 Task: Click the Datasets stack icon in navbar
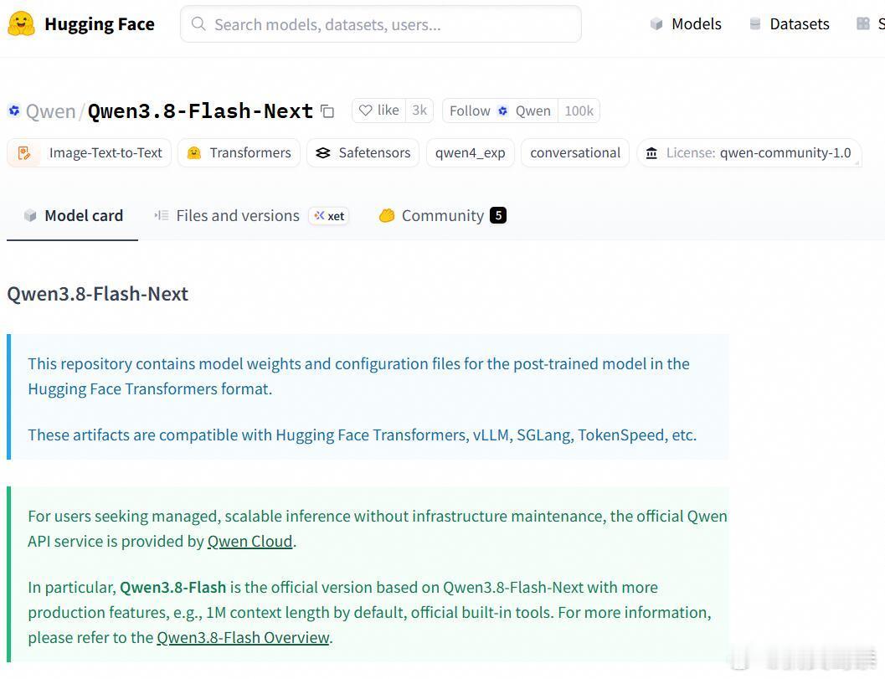tap(754, 23)
